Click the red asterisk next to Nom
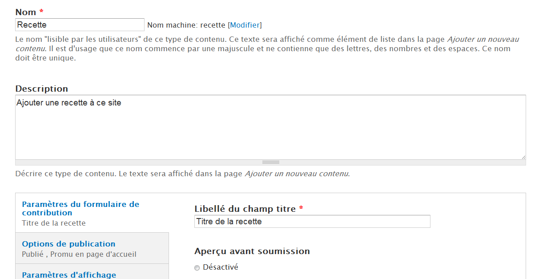 click(x=41, y=12)
